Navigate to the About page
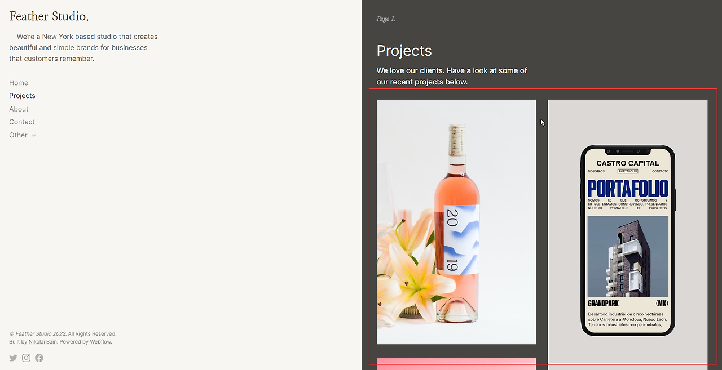 click(19, 109)
